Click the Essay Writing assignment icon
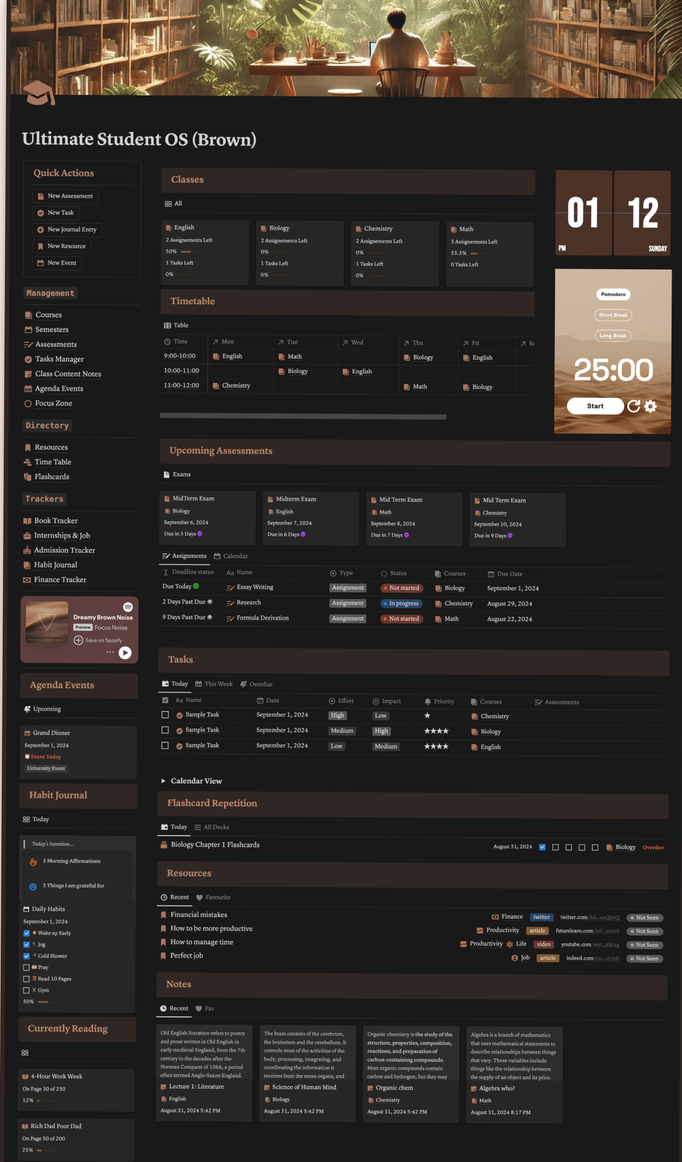 (231, 587)
